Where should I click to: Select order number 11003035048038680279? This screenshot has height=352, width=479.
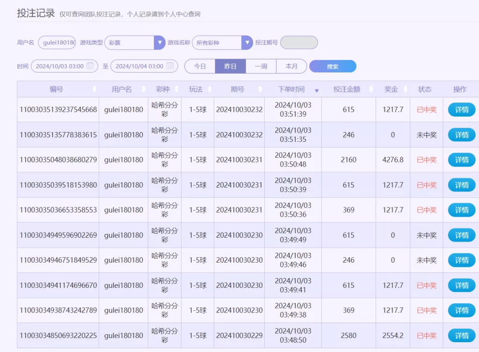pyautogui.click(x=58, y=160)
